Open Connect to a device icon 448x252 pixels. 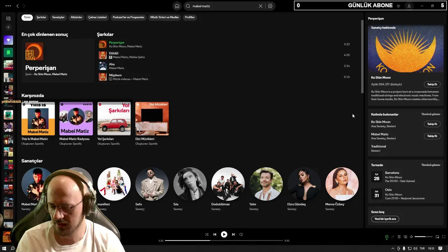pyautogui.click(x=405, y=237)
